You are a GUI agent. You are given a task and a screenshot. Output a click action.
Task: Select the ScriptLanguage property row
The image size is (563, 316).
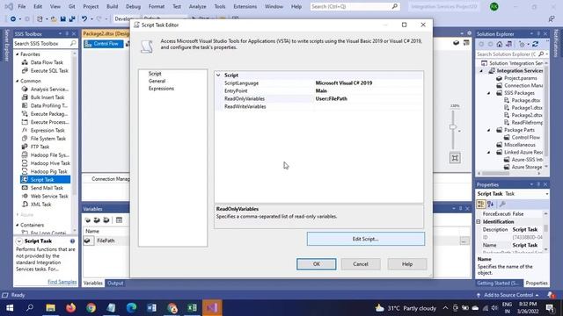[318, 83]
